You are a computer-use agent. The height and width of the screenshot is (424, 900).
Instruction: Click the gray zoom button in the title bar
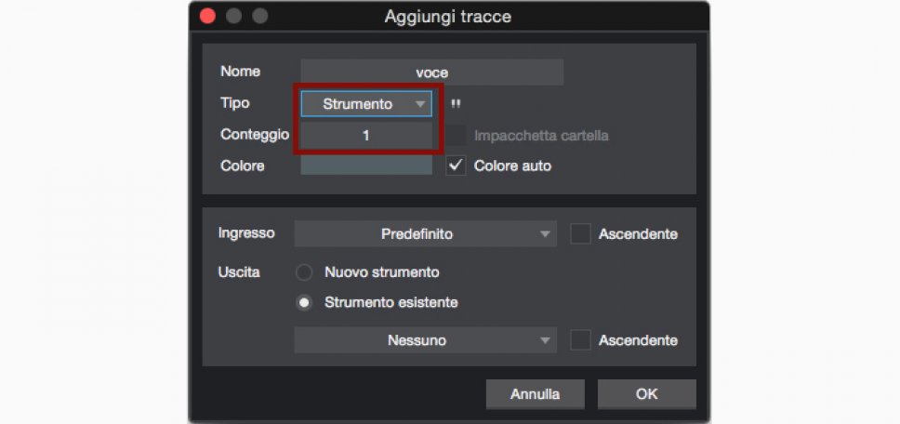click(260, 17)
